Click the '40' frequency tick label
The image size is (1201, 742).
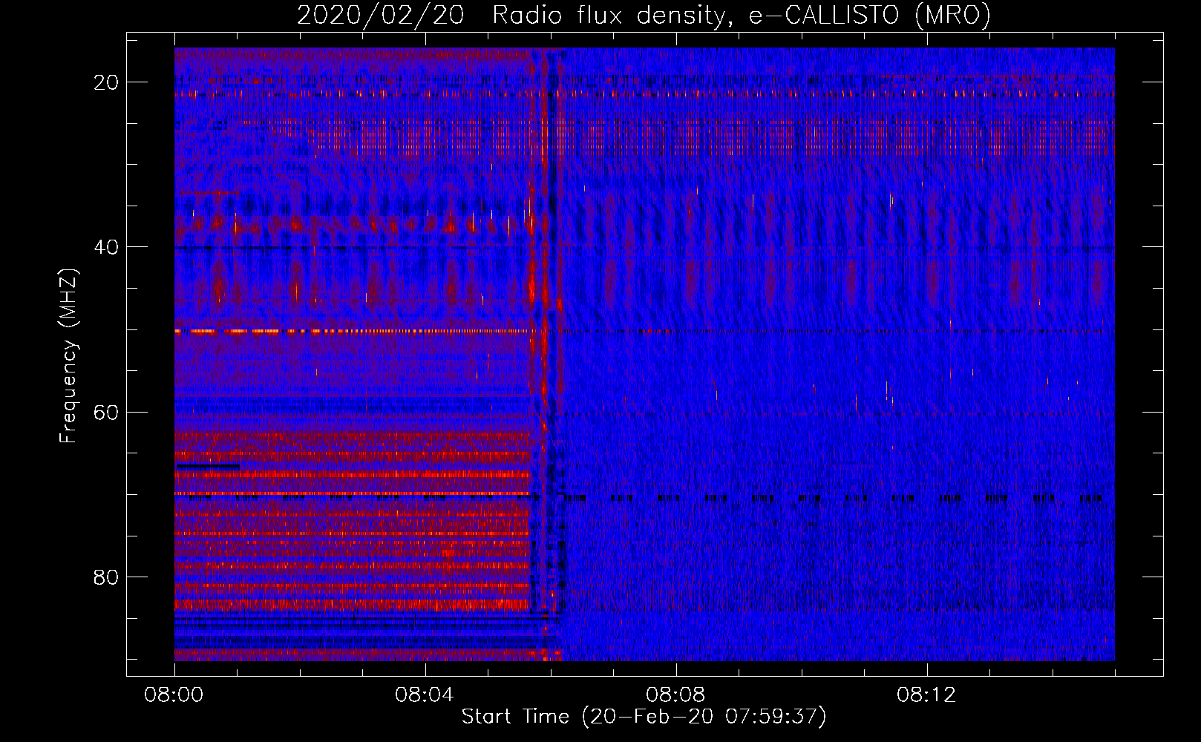[x=106, y=247]
